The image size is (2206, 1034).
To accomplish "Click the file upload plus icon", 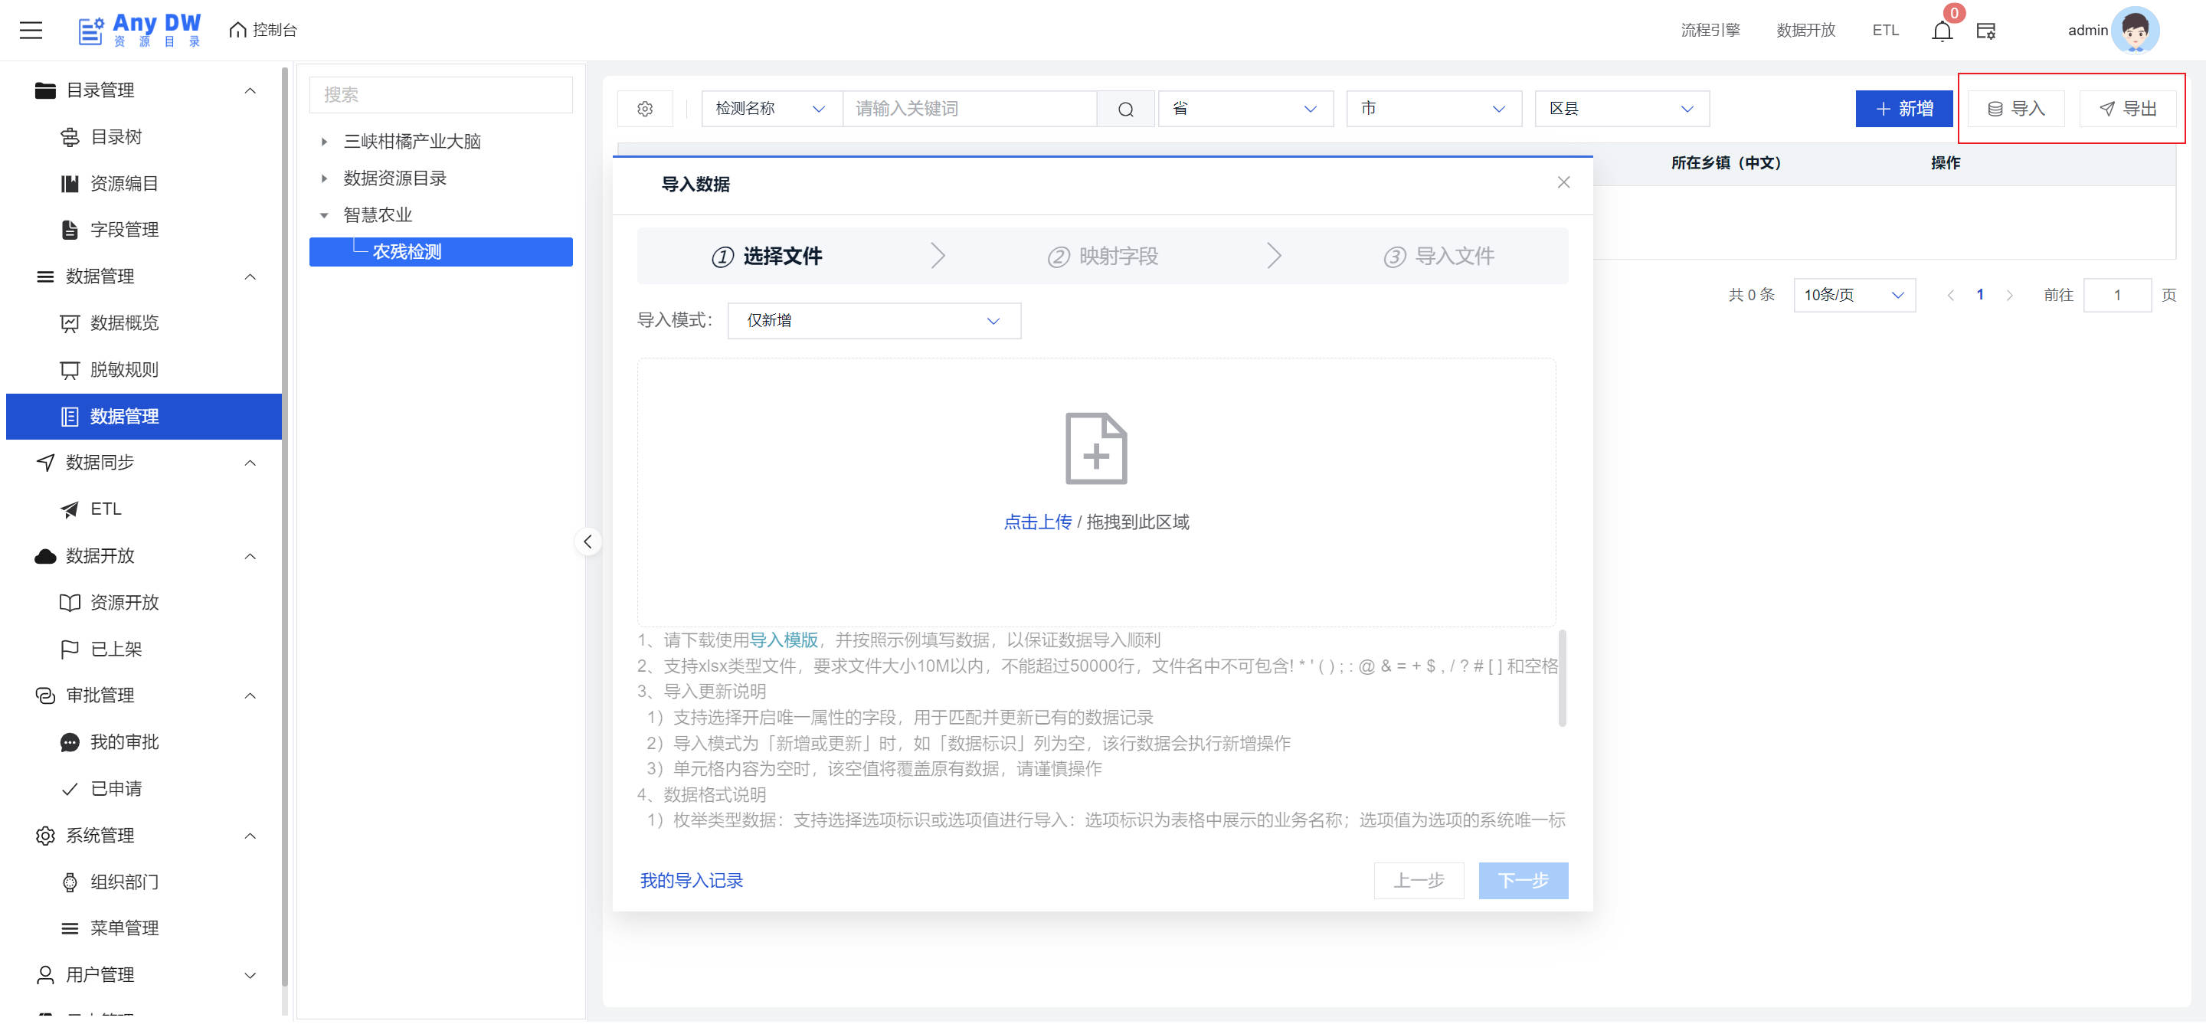I will (1095, 449).
